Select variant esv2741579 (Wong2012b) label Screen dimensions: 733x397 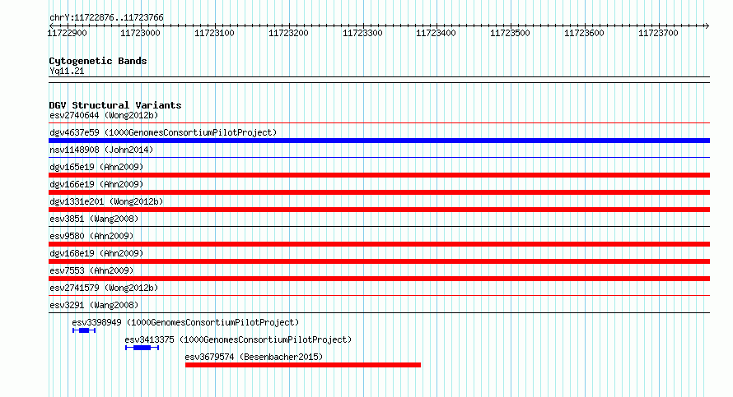[x=104, y=288]
